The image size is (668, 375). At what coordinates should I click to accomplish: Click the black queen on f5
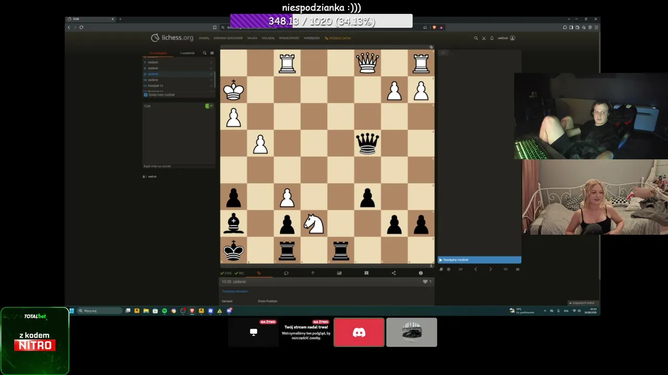point(367,143)
